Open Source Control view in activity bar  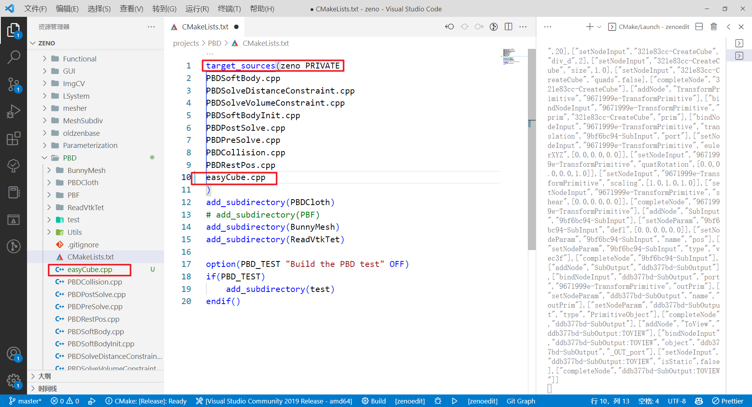coord(14,85)
